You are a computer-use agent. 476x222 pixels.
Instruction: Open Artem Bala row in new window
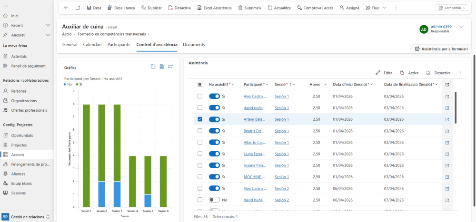[447, 119]
